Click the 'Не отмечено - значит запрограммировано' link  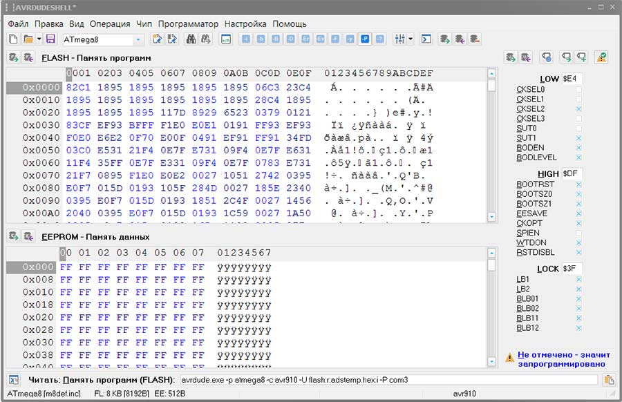(563, 359)
